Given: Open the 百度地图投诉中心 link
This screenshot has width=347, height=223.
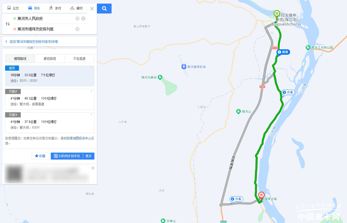Looking at the screenshot, I should pos(79,138).
